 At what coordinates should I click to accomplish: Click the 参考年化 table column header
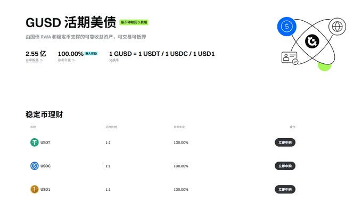click(x=179, y=127)
